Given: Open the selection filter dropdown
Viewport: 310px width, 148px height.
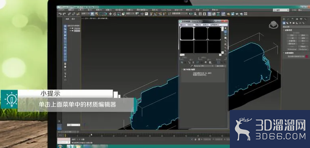Looking at the screenshot, I should 85,14.
